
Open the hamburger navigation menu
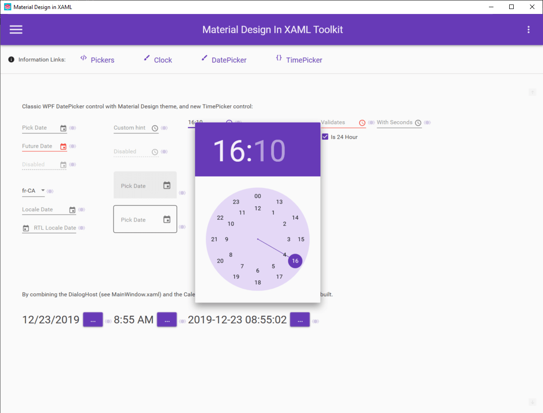16,30
